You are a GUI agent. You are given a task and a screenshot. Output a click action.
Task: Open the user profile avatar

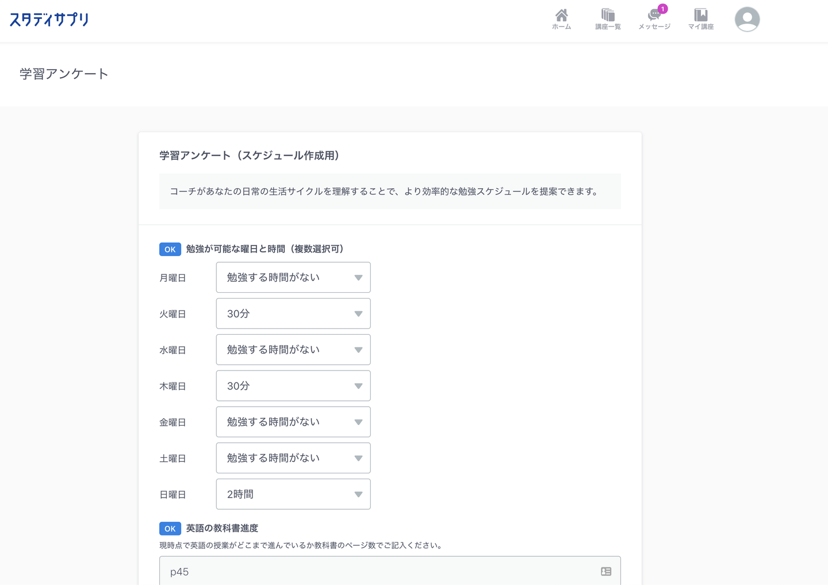pos(747,20)
